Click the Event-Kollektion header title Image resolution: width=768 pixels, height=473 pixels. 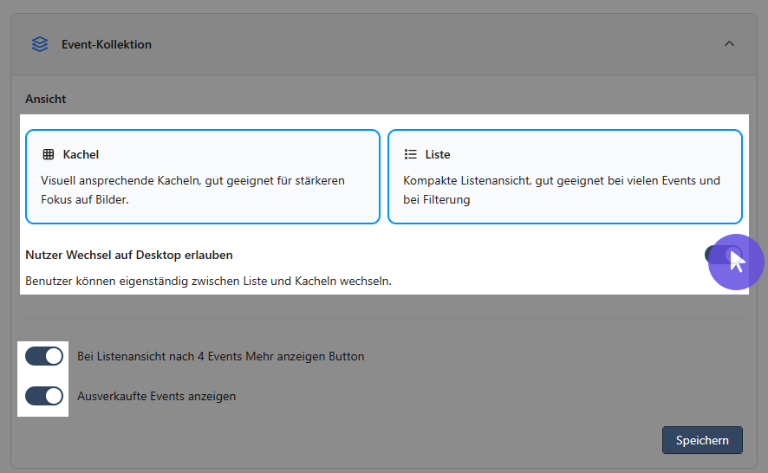(107, 44)
